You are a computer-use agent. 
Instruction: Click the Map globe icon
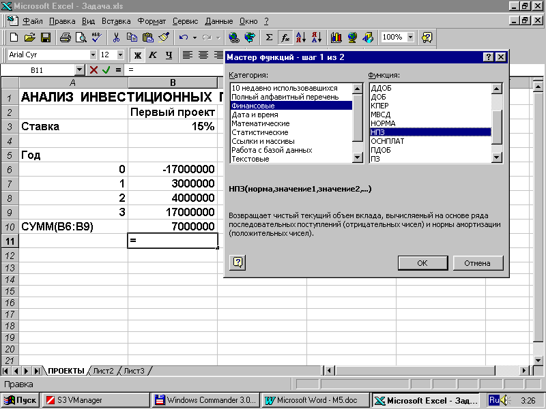(x=352, y=37)
